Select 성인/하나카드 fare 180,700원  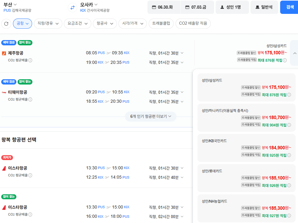click(x=246, y=118)
